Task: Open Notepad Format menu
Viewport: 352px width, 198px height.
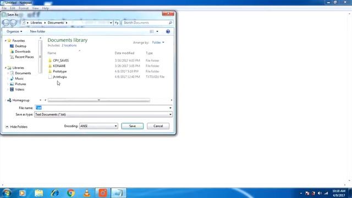Action: pyautogui.click(x=23, y=8)
